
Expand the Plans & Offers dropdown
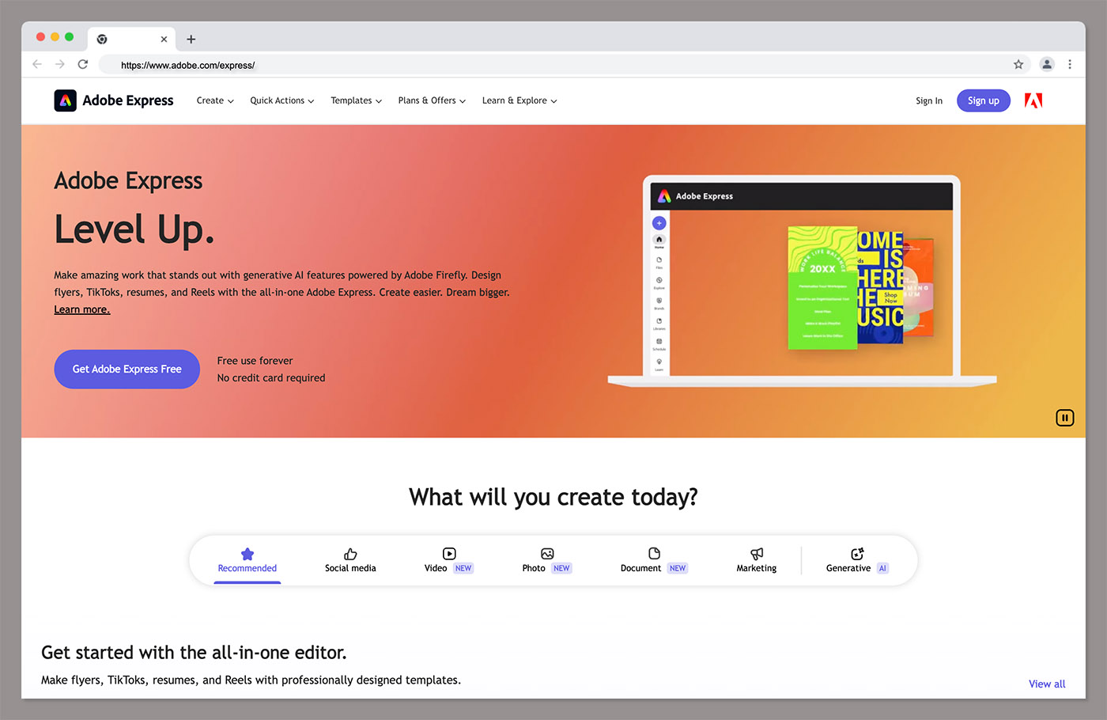[x=431, y=100]
